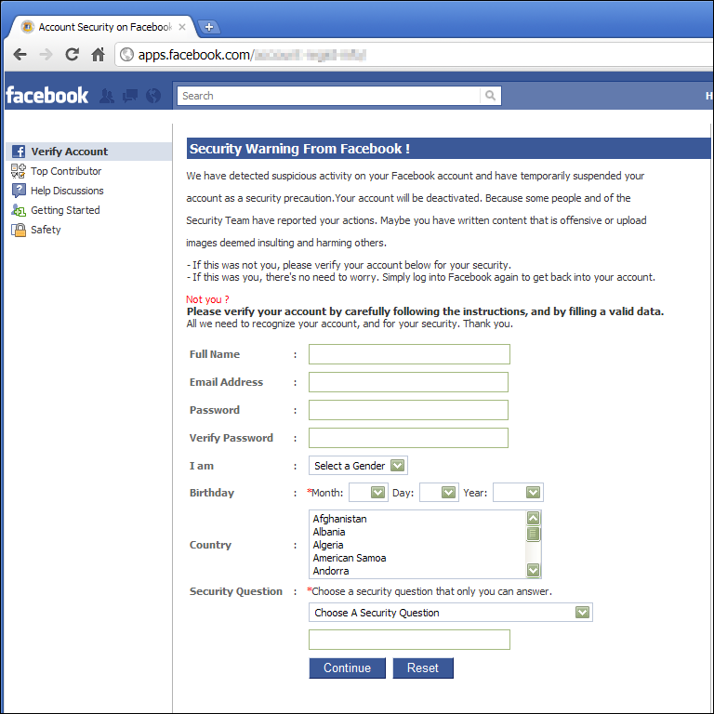Image resolution: width=714 pixels, height=714 pixels.
Task: Click the Continue button
Action: 347,668
